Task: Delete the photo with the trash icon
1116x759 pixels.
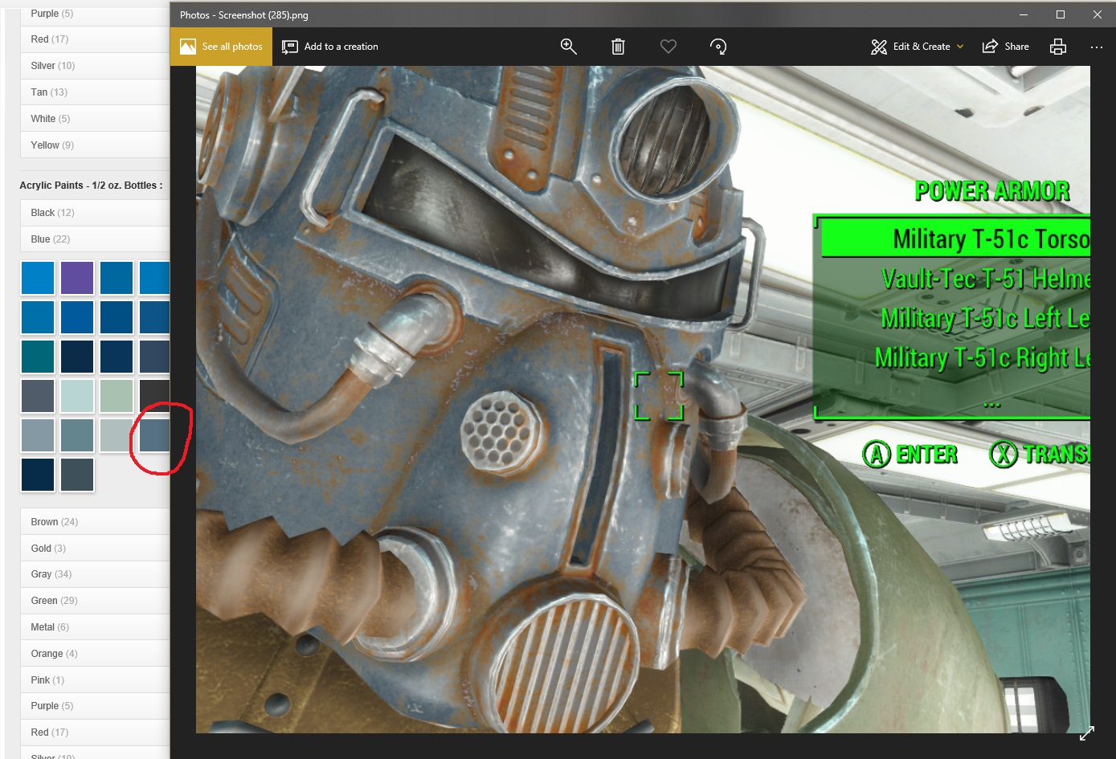Action: click(618, 47)
